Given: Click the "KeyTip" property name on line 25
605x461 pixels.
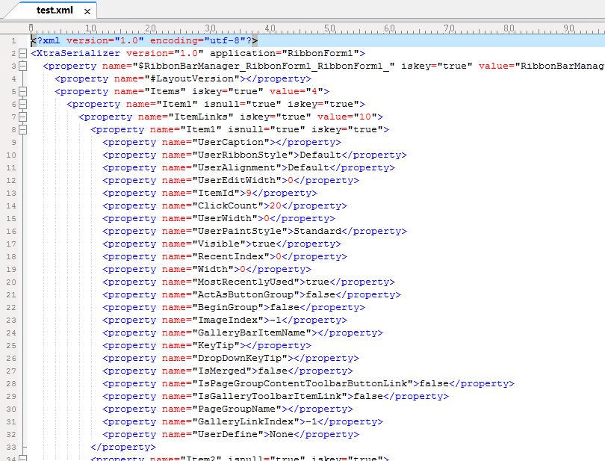Looking at the screenshot, I should pos(216,346).
